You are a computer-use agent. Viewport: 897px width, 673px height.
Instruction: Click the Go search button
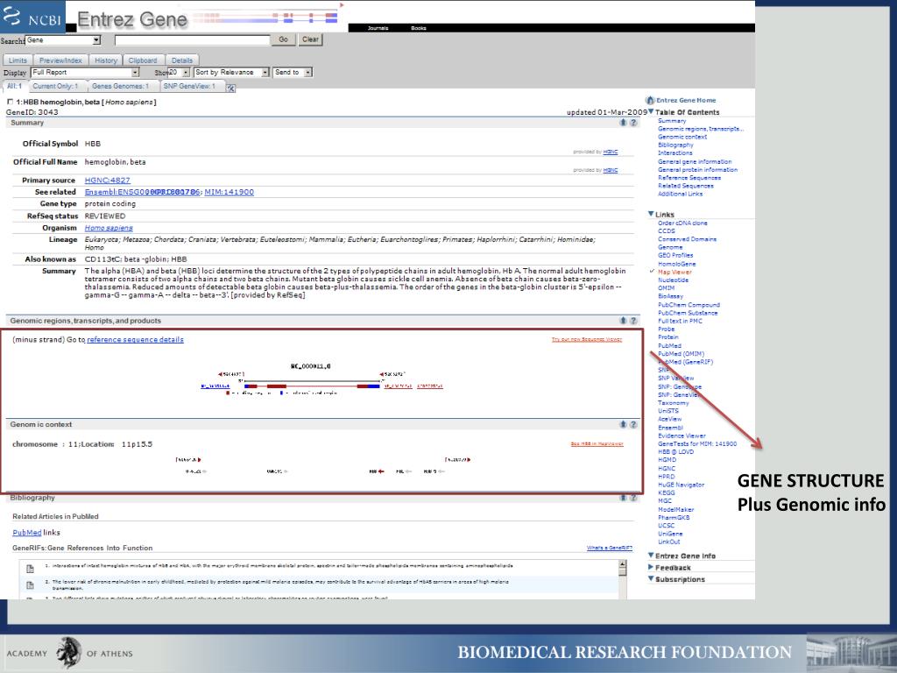[283, 39]
